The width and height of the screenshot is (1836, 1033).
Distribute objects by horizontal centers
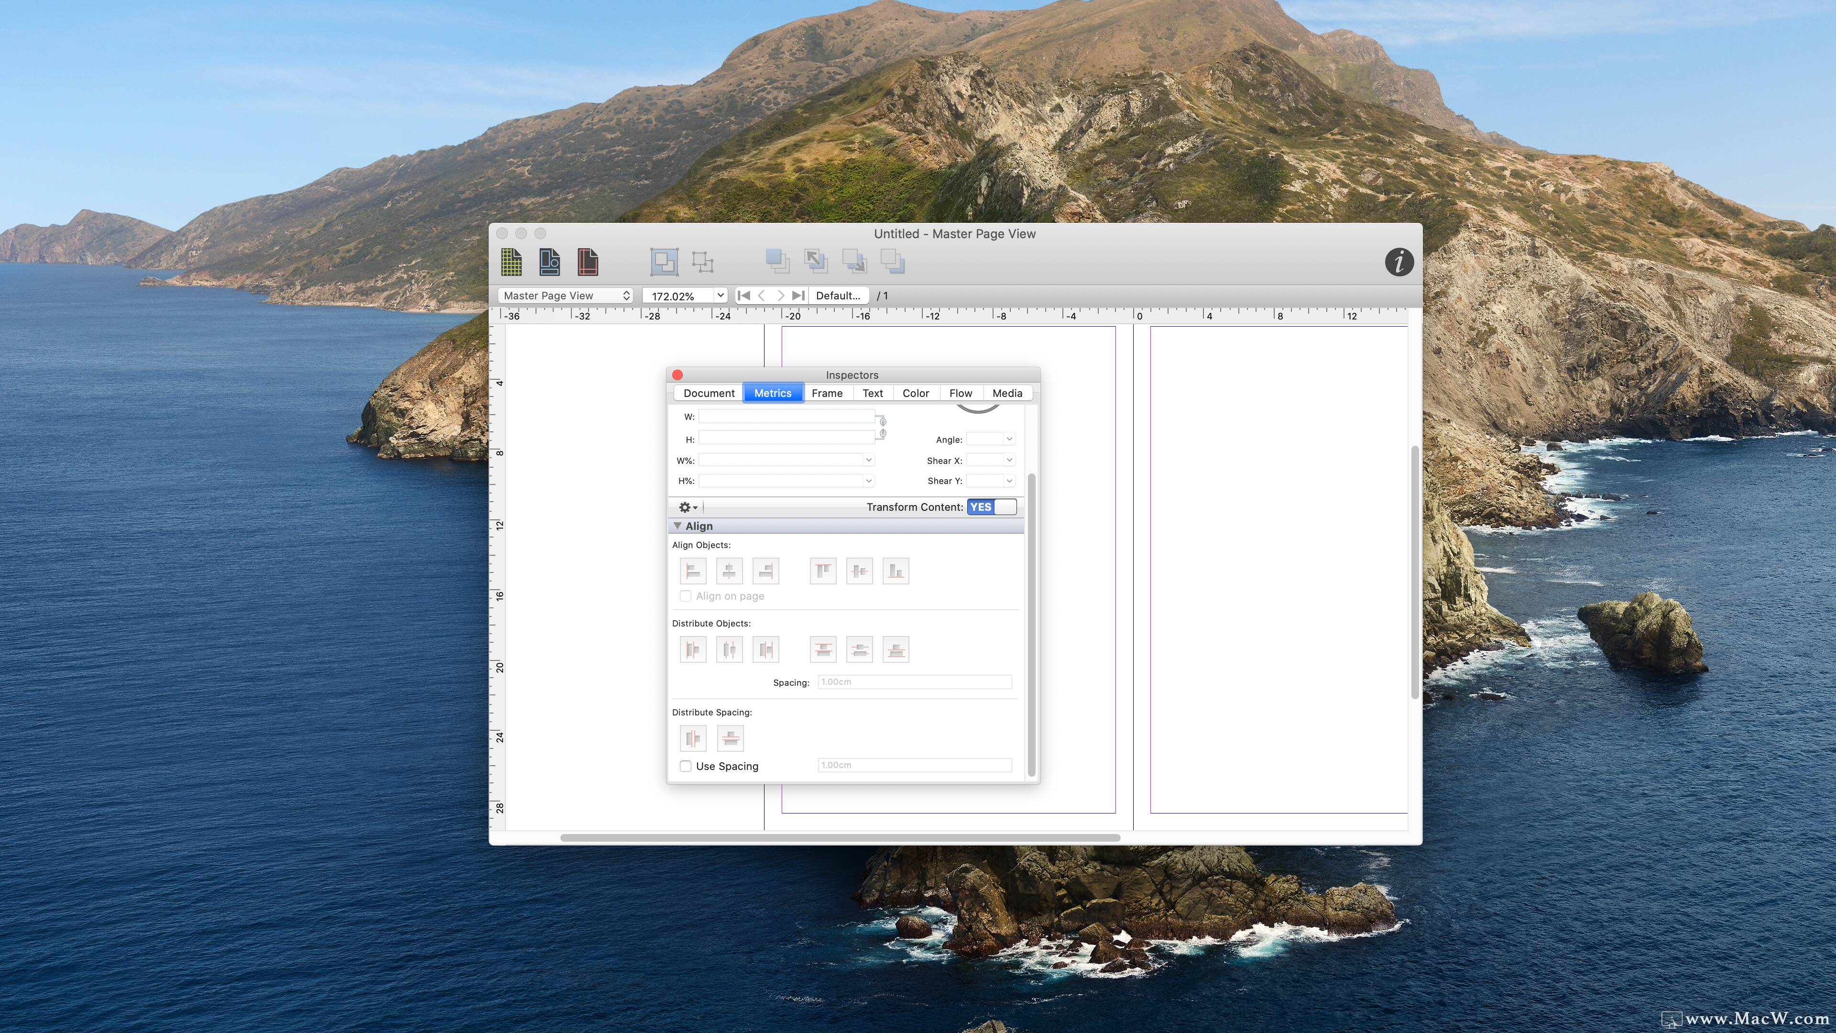click(x=729, y=649)
